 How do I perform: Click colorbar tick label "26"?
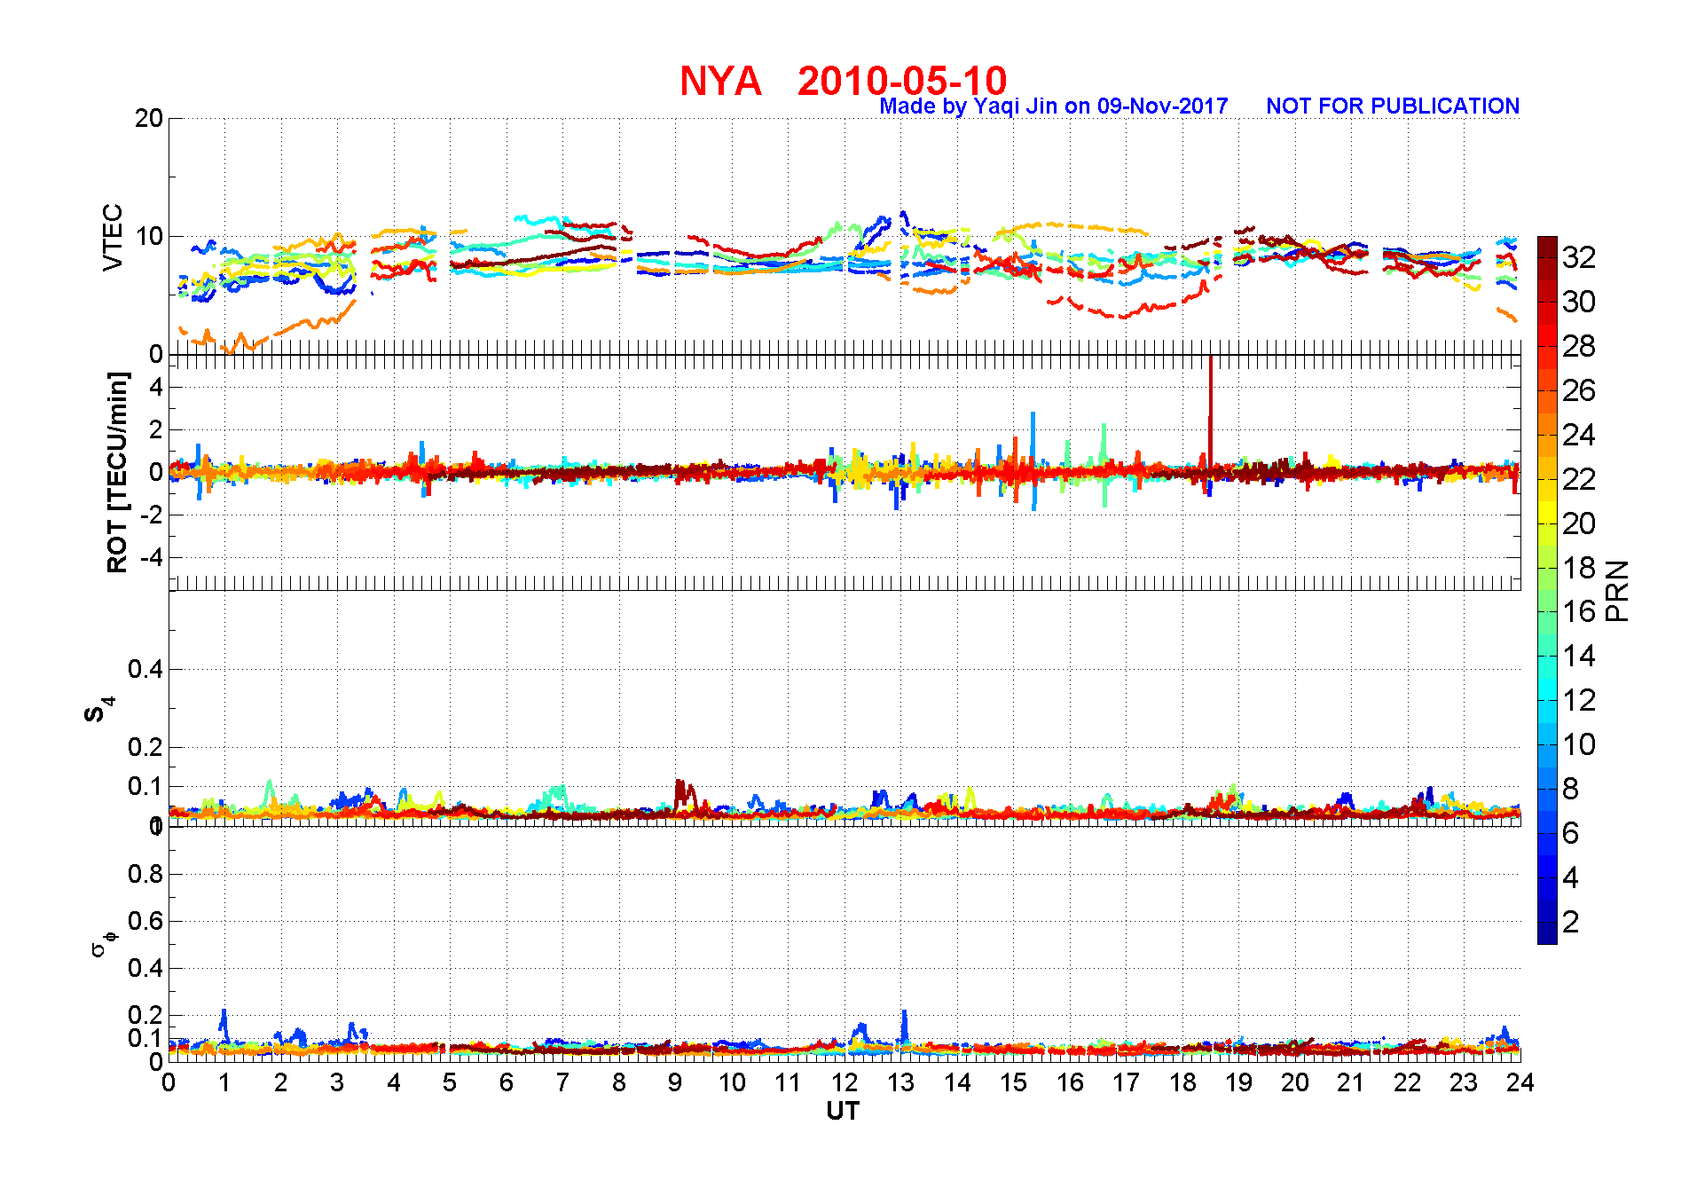(x=1579, y=390)
